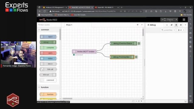Select the debug node in the palette
The image size is (194, 109).
[48, 42]
